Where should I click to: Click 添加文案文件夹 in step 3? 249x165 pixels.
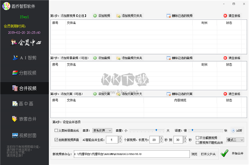point(129,94)
